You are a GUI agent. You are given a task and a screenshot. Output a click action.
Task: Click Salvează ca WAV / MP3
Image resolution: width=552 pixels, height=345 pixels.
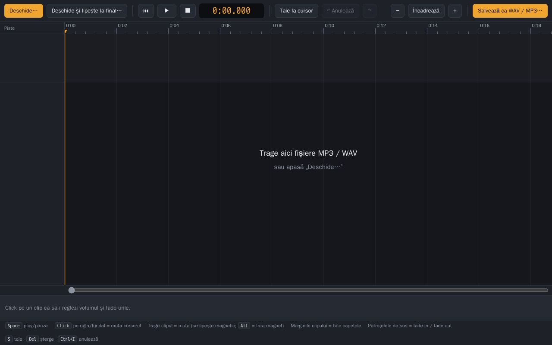pos(510,11)
